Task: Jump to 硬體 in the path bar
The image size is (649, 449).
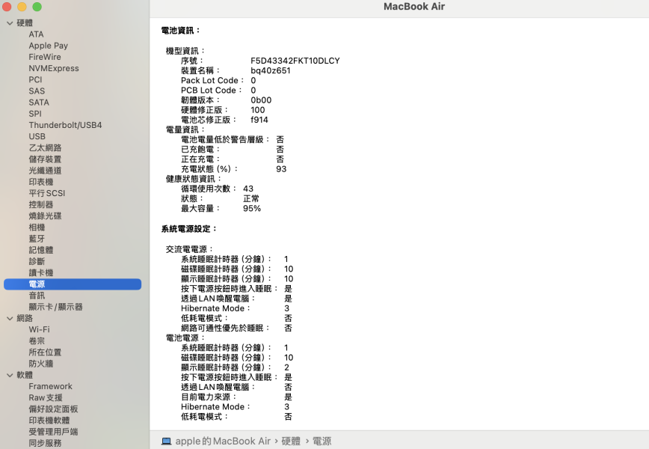Action: coord(291,441)
